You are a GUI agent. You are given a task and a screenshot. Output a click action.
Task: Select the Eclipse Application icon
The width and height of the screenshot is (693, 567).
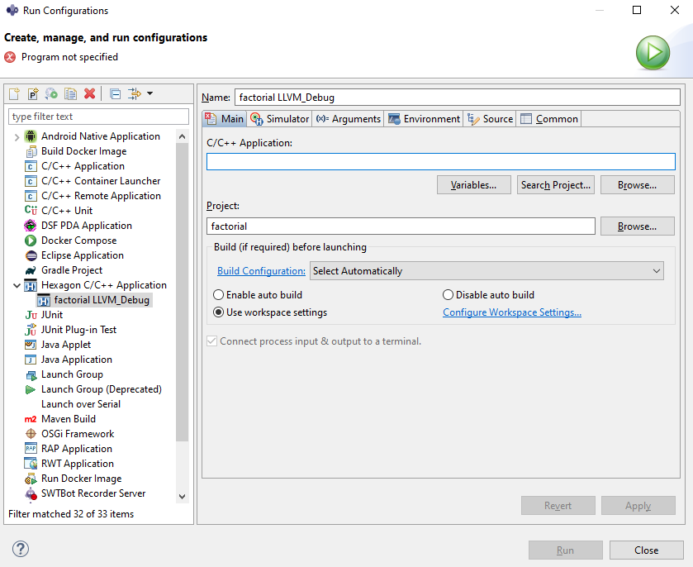pos(31,255)
